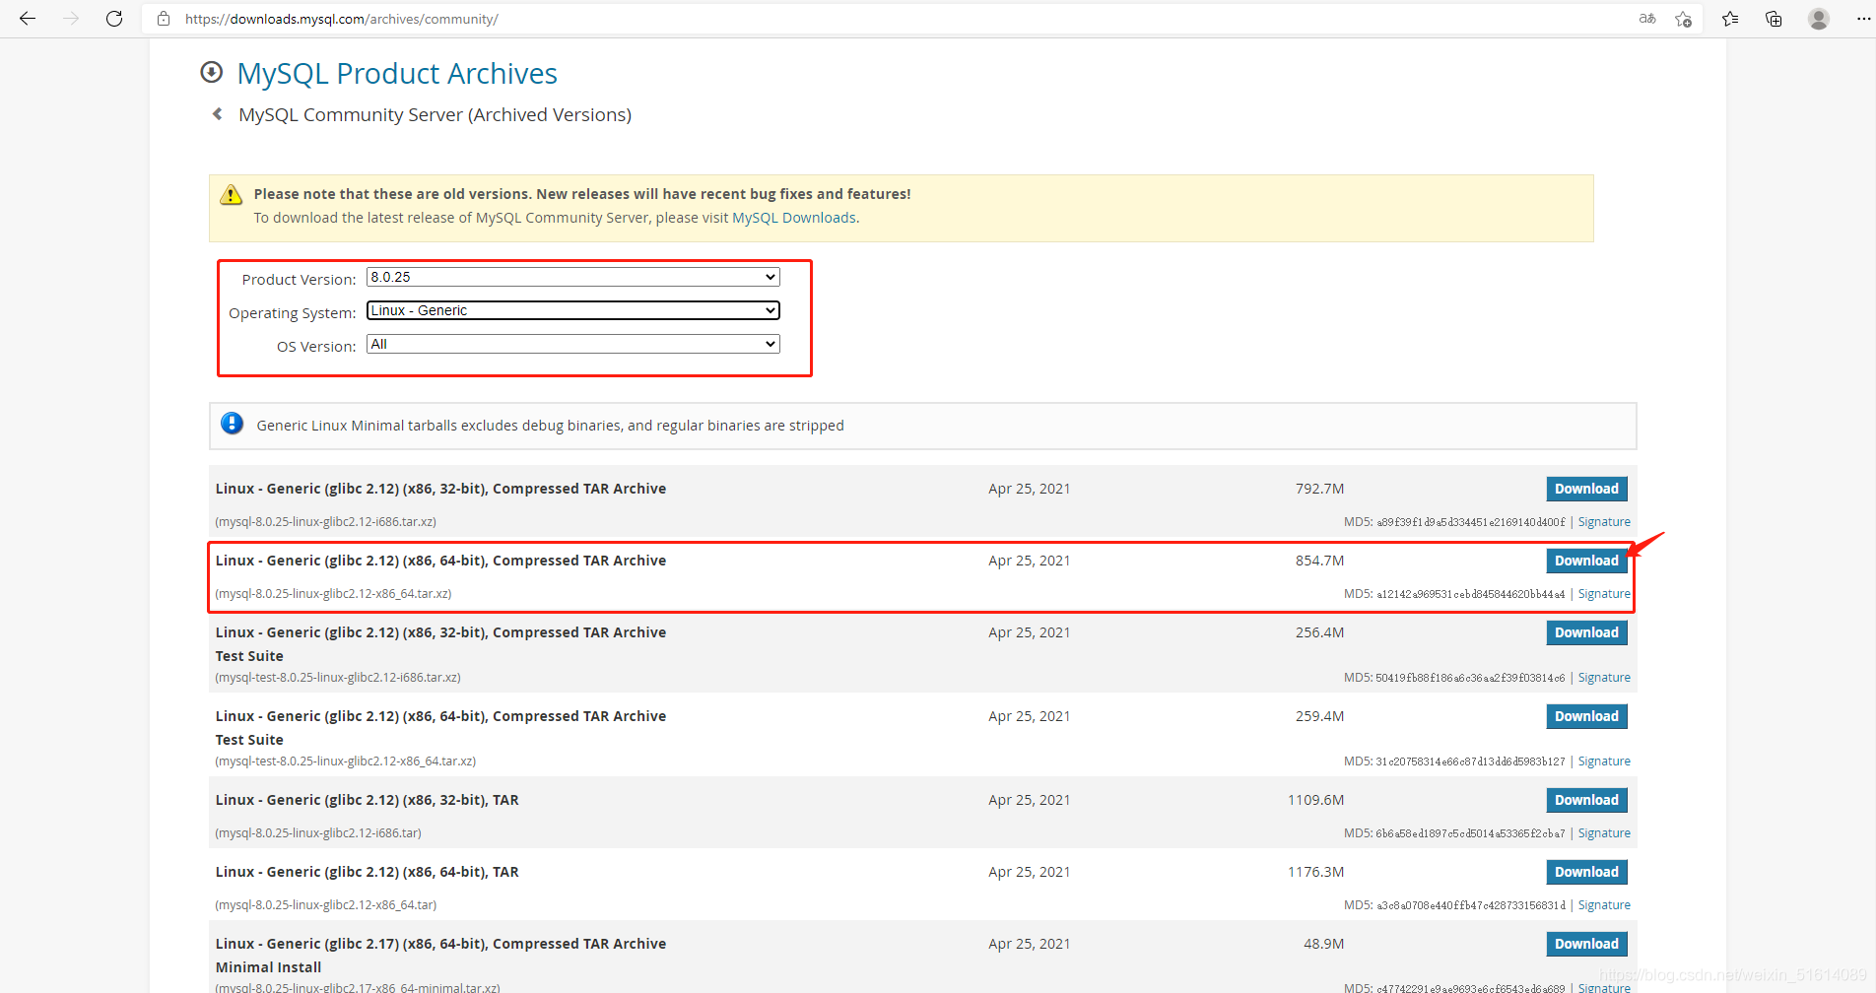
Task: Download 32-bit Compressed TAR Archive 792.7M
Action: coord(1586,489)
